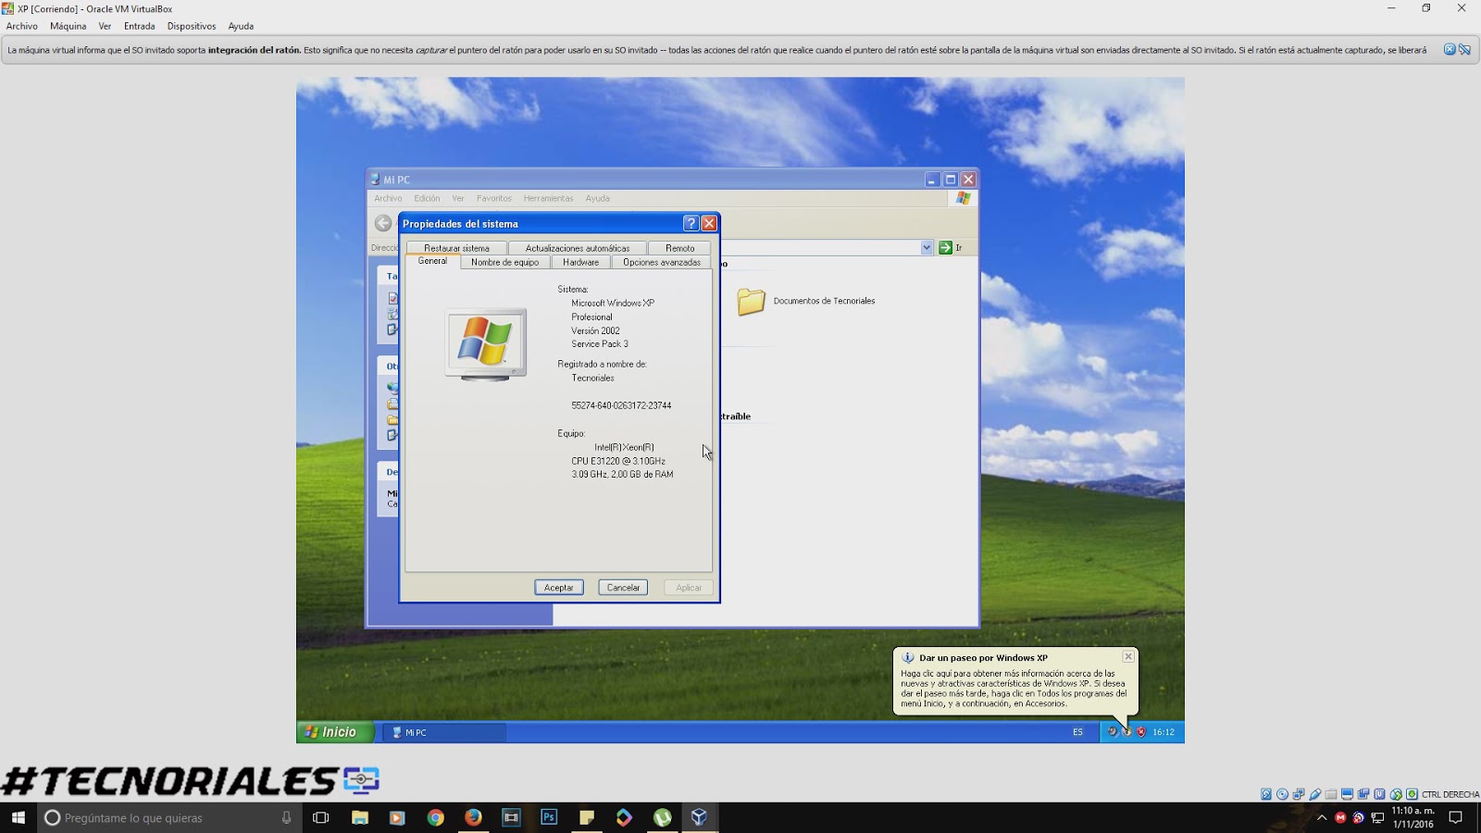Click the green keyboard capture arrow indicator
Viewport: 1481px width, 833px height.
(x=1412, y=794)
